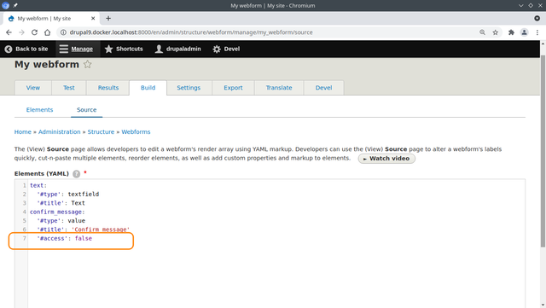The height and width of the screenshot is (308, 546).
Task: Bookmark this page with the star
Action: tap(495, 32)
